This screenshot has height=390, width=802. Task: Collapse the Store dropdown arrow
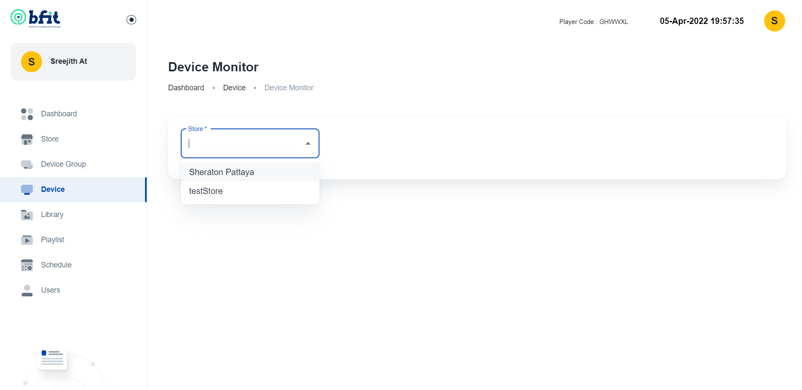point(308,144)
